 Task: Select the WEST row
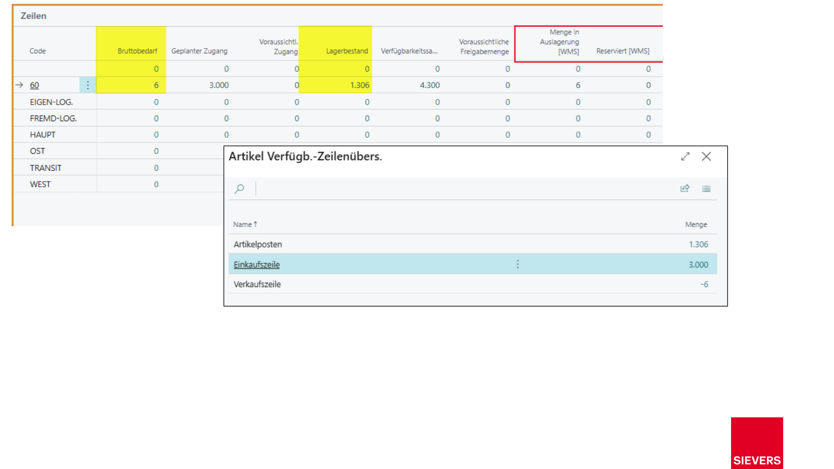(x=119, y=185)
